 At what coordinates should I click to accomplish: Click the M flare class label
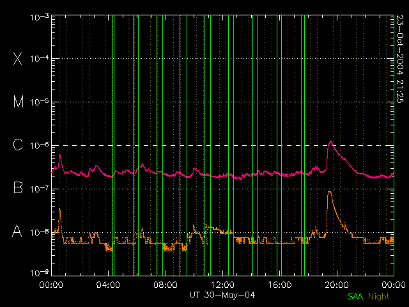point(19,102)
